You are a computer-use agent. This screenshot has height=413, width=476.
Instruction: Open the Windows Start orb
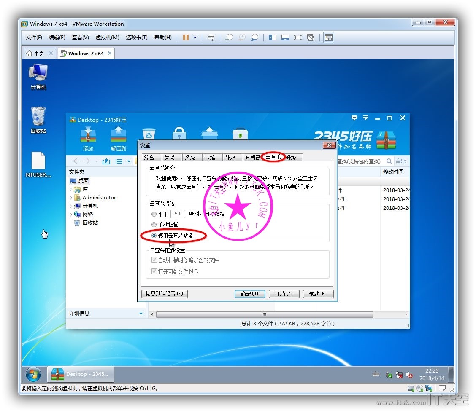tap(33, 374)
